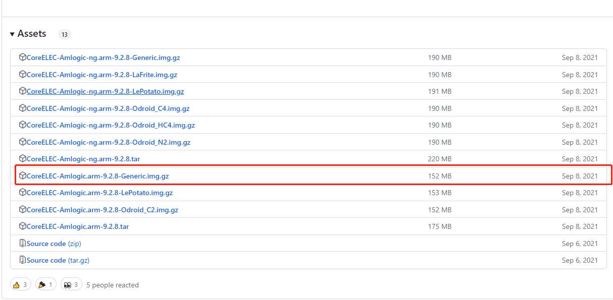Image resolution: width=613 pixels, height=300 pixels.
Task: Click package icon beside Amlogic.arm-9.2.8.tar
Action: [x=22, y=226]
